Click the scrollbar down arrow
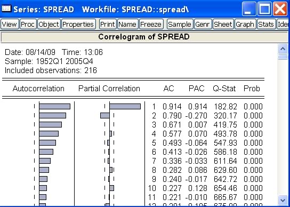 tap(283, 200)
